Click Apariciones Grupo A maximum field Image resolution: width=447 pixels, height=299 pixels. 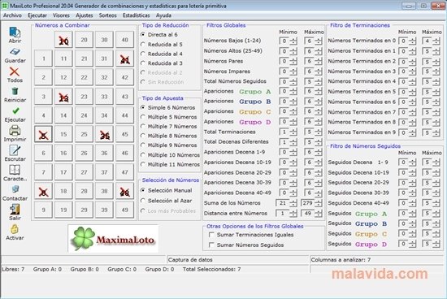[310, 92]
